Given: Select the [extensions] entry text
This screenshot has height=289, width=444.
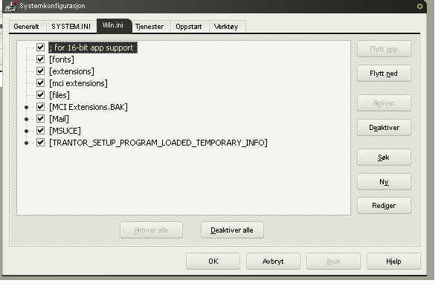Looking at the screenshot, I should 71,71.
